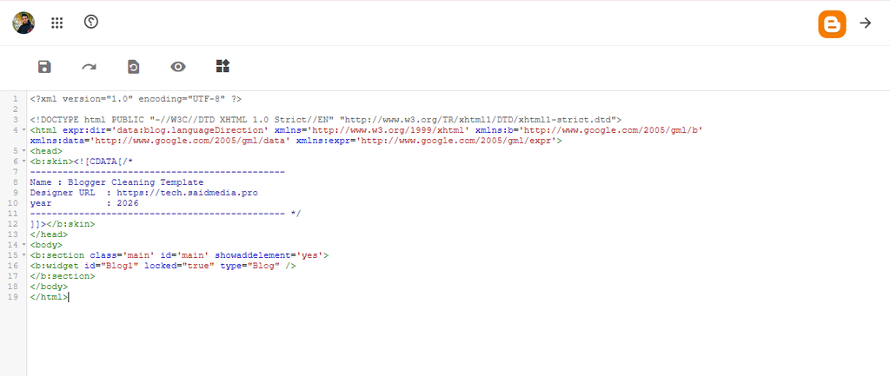Click the 'Name : Blogger Cleaning Template' line
The image size is (890, 376).
[116, 182]
